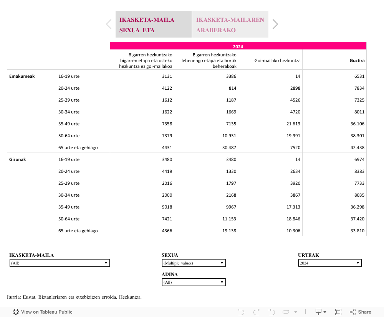
Task: Click cell value 30.487
Action: [229, 148]
